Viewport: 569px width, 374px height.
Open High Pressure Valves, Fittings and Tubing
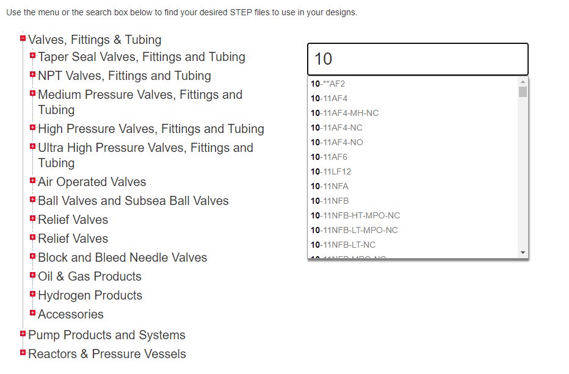(151, 129)
